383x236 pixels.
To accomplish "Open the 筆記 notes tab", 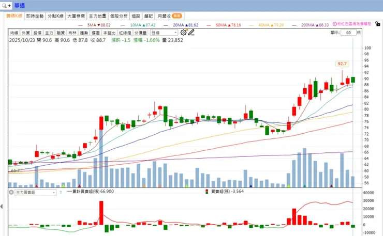I will pos(149,16).
